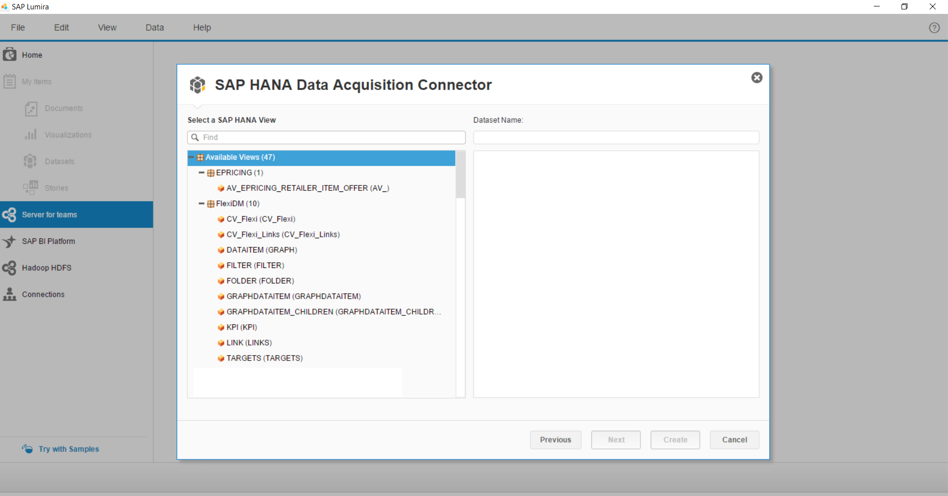Open the Try with Samples link
Viewport: 948px width, 496px height.
pyautogui.click(x=69, y=449)
